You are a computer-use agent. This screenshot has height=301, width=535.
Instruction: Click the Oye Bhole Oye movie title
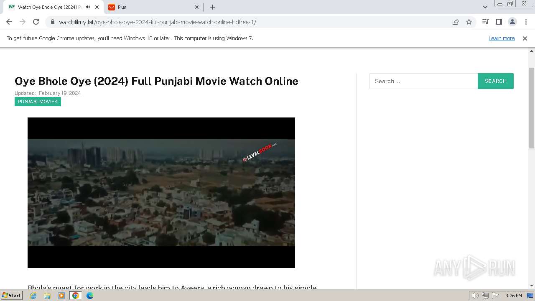pyautogui.click(x=156, y=81)
